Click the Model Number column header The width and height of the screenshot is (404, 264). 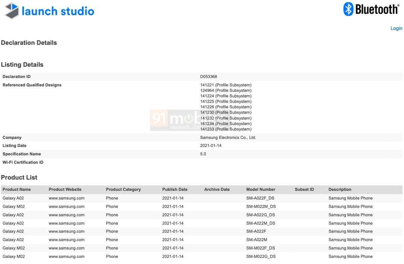tap(261, 190)
